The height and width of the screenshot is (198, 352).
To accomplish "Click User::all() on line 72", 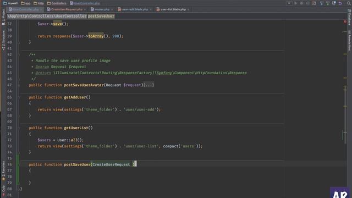I will point(70,140).
